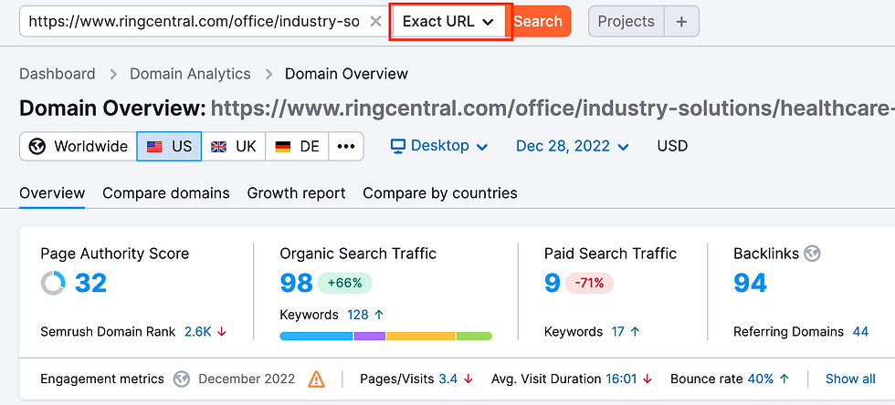
Task: Click the US flag icon
Action: pos(154,147)
